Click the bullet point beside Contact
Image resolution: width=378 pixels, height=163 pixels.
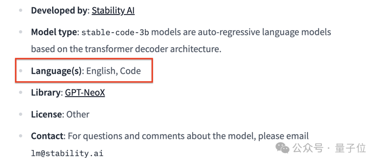tap(22, 136)
